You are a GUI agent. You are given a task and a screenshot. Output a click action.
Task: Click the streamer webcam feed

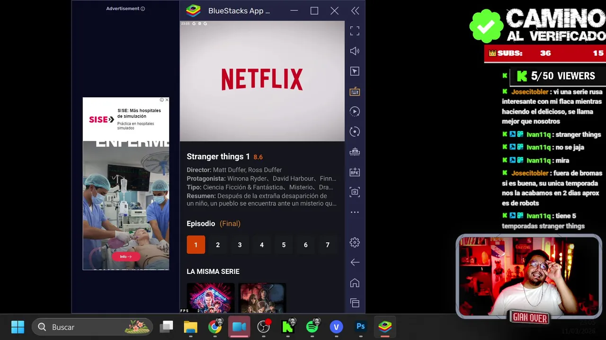pos(529,276)
